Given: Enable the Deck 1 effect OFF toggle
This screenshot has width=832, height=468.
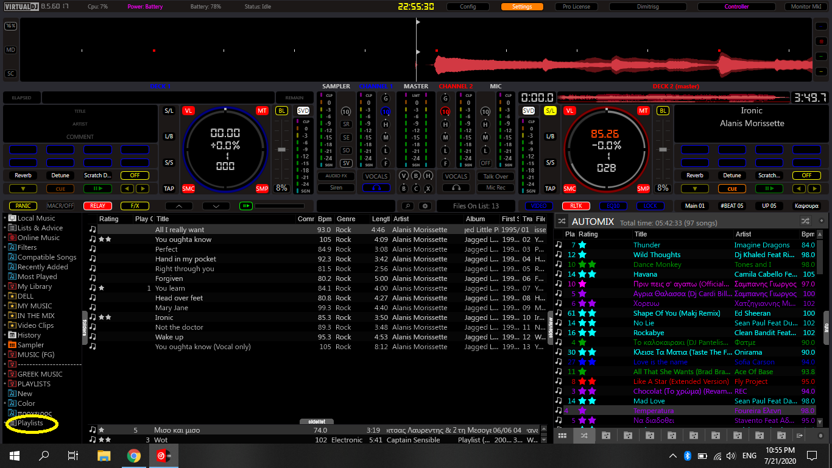Looking at the screenshot, I should [135, 175].
